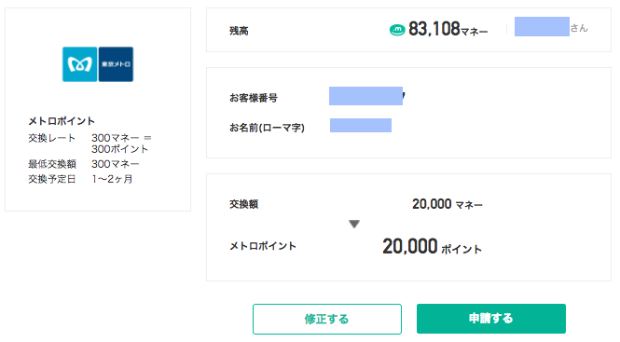
Task: Click the gray down-arrow conversion triangle
Action: tap(354, 225)
